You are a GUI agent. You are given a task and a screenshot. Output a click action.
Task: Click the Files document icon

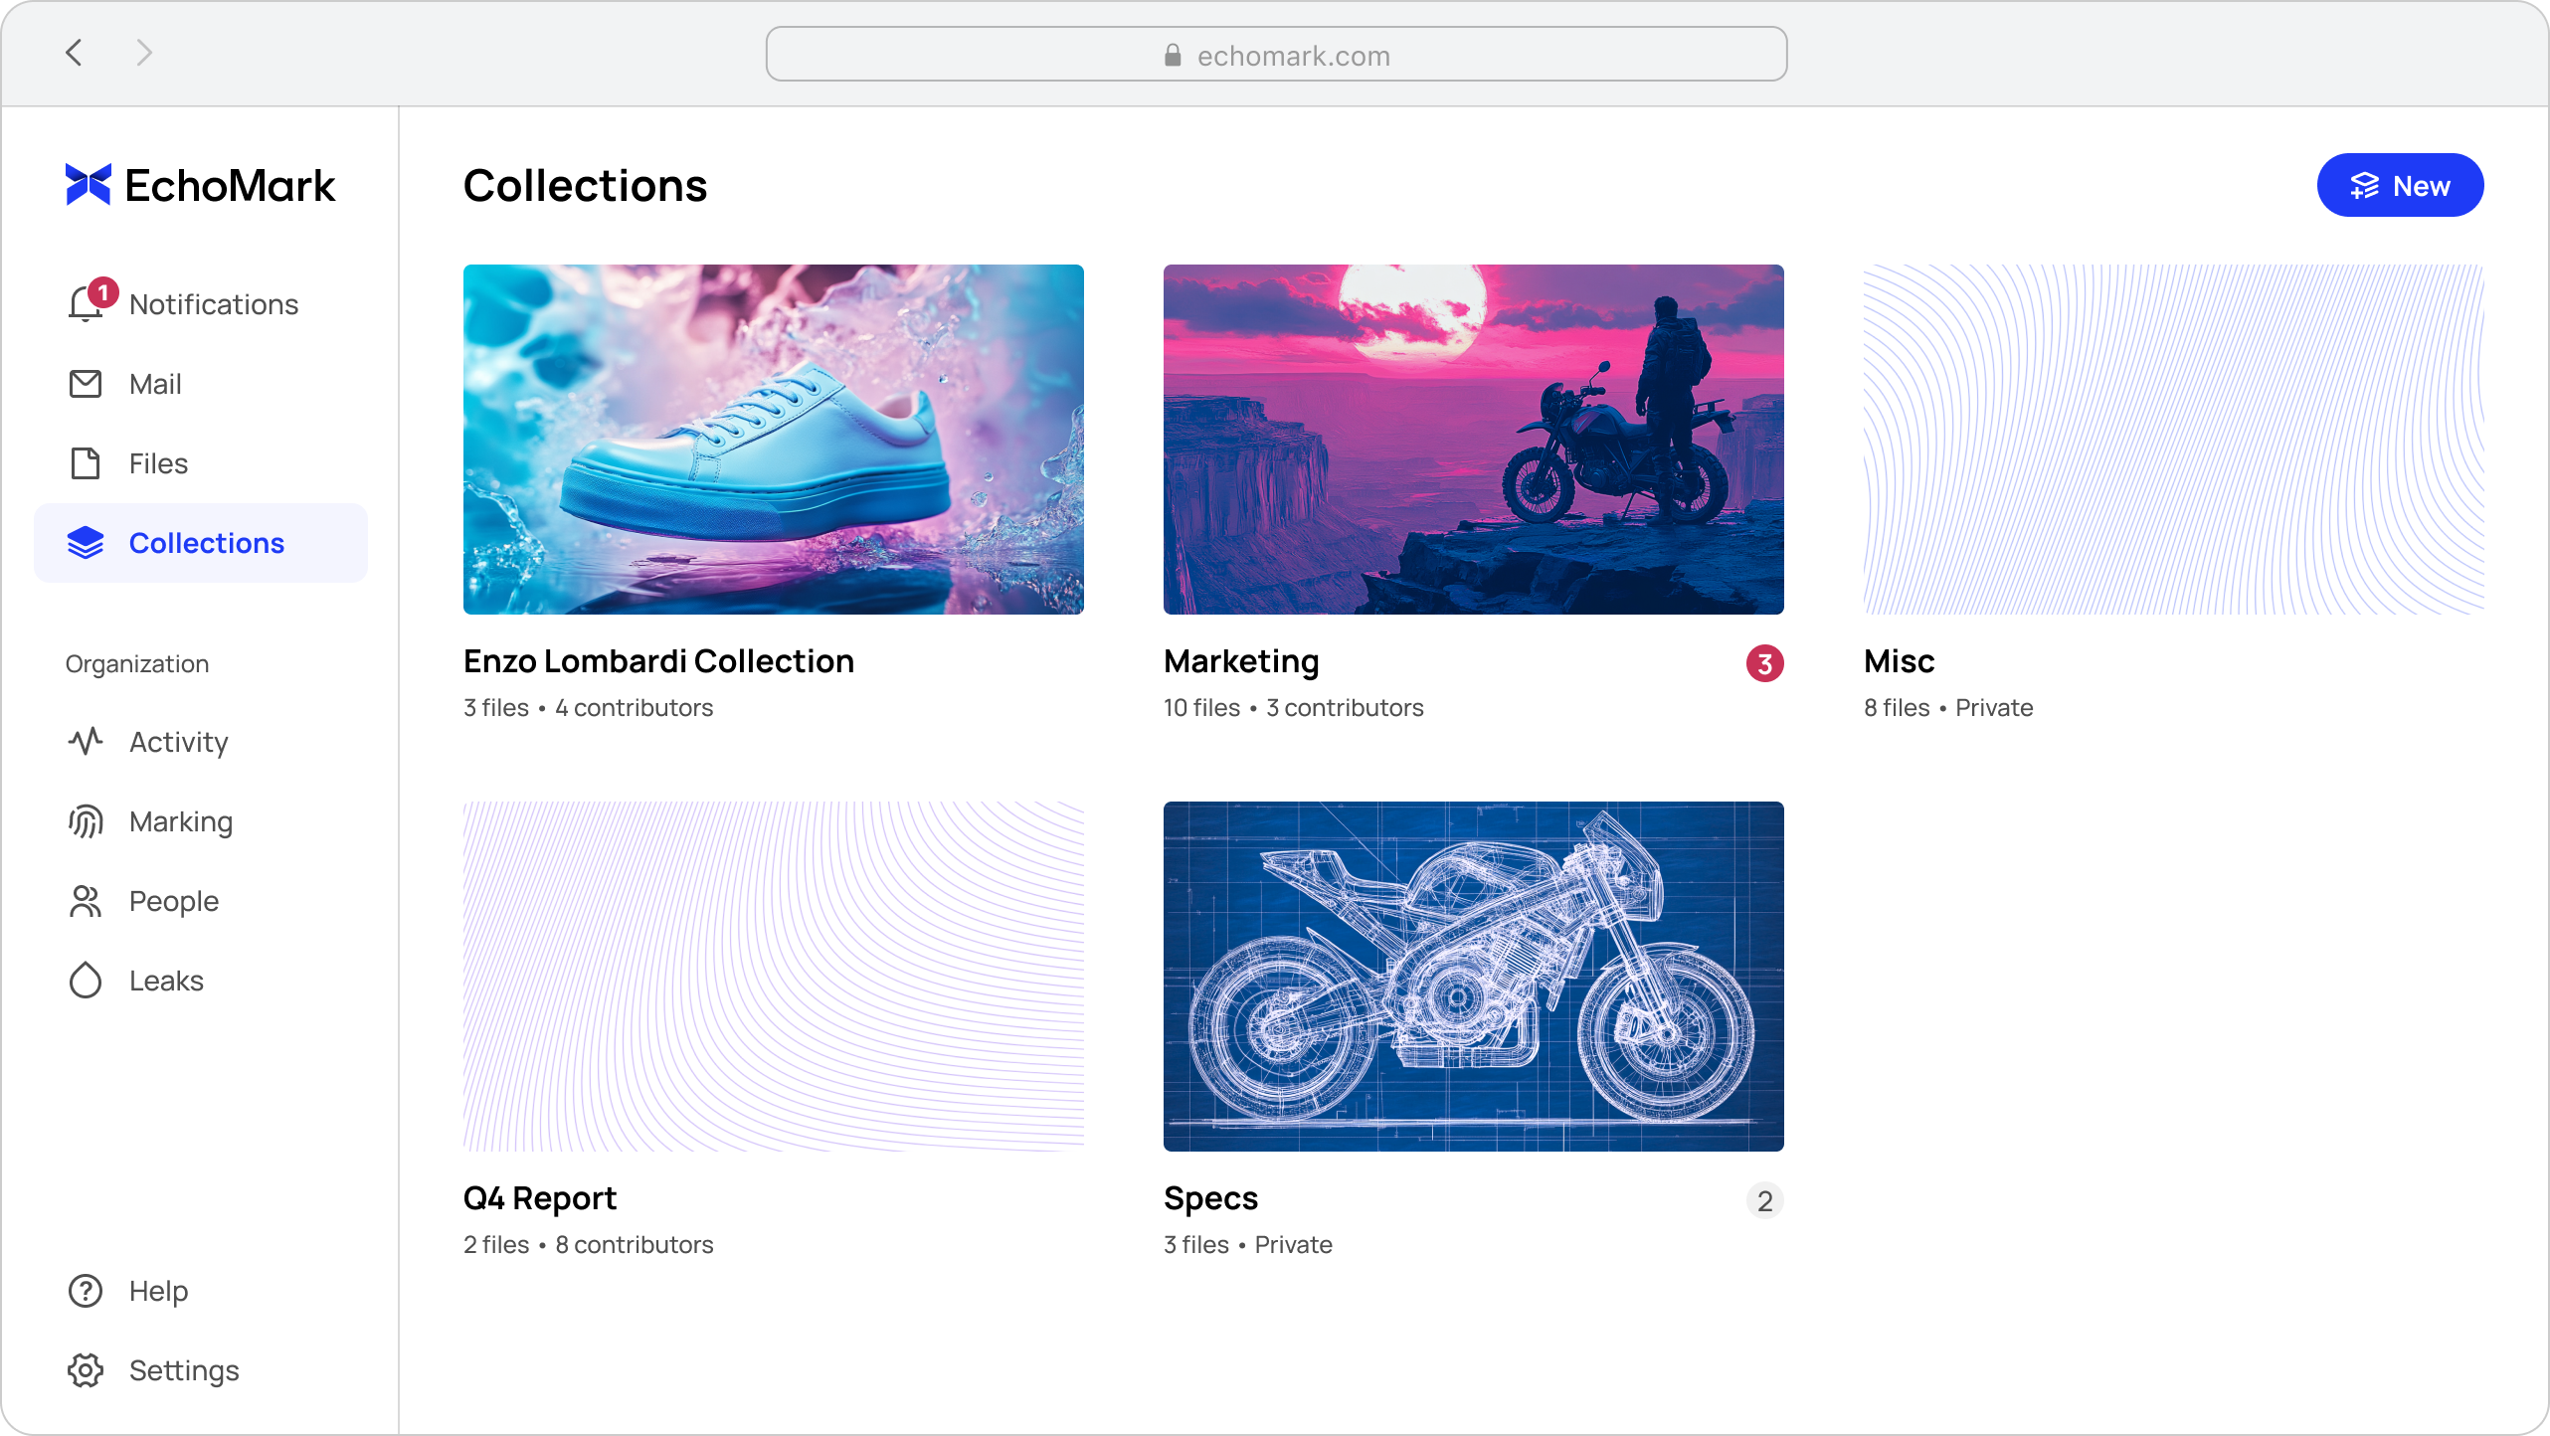(86, 463)
